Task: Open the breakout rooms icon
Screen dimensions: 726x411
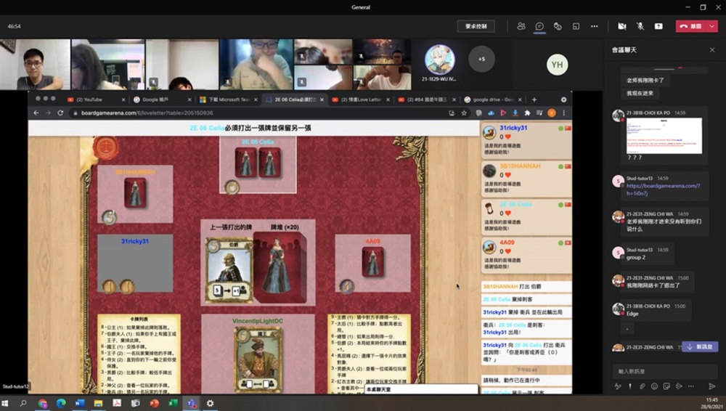Action: coord(576,26)
